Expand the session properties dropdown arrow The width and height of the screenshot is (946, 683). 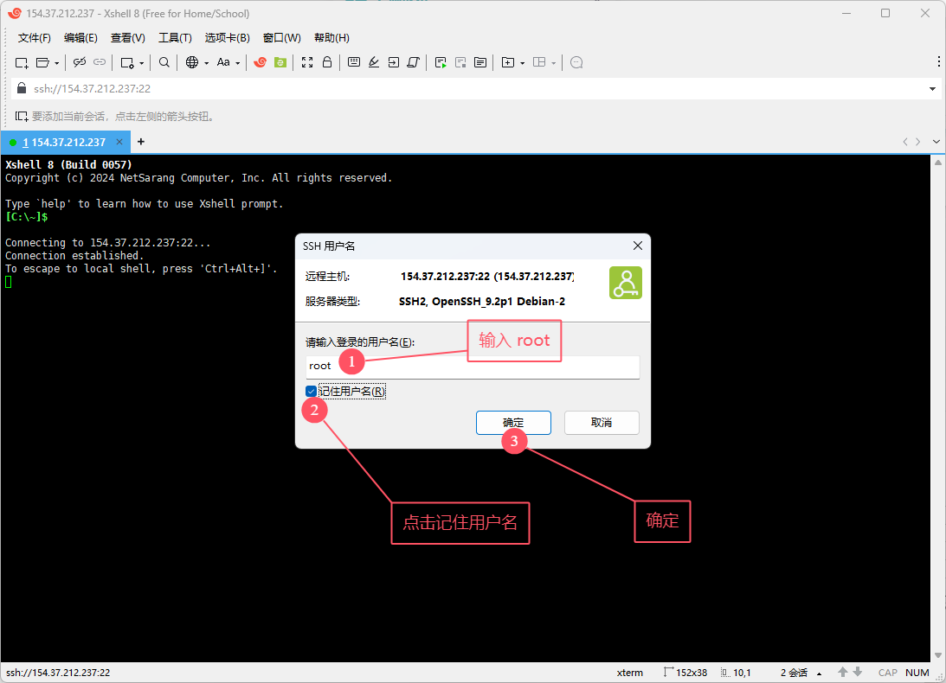(x=141, y=63)
